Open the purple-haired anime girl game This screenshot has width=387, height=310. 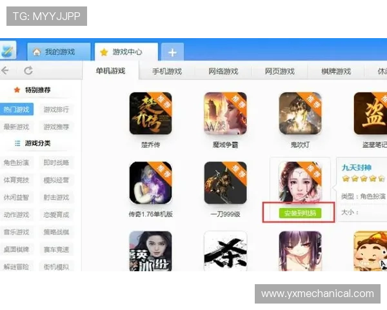[300, 251]
